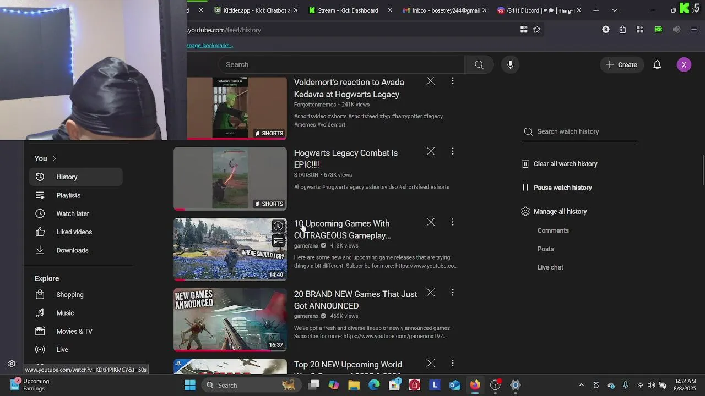Click the Pause watch history icon
The width and height of the screenshot is (705, 396).
point(525,188)
